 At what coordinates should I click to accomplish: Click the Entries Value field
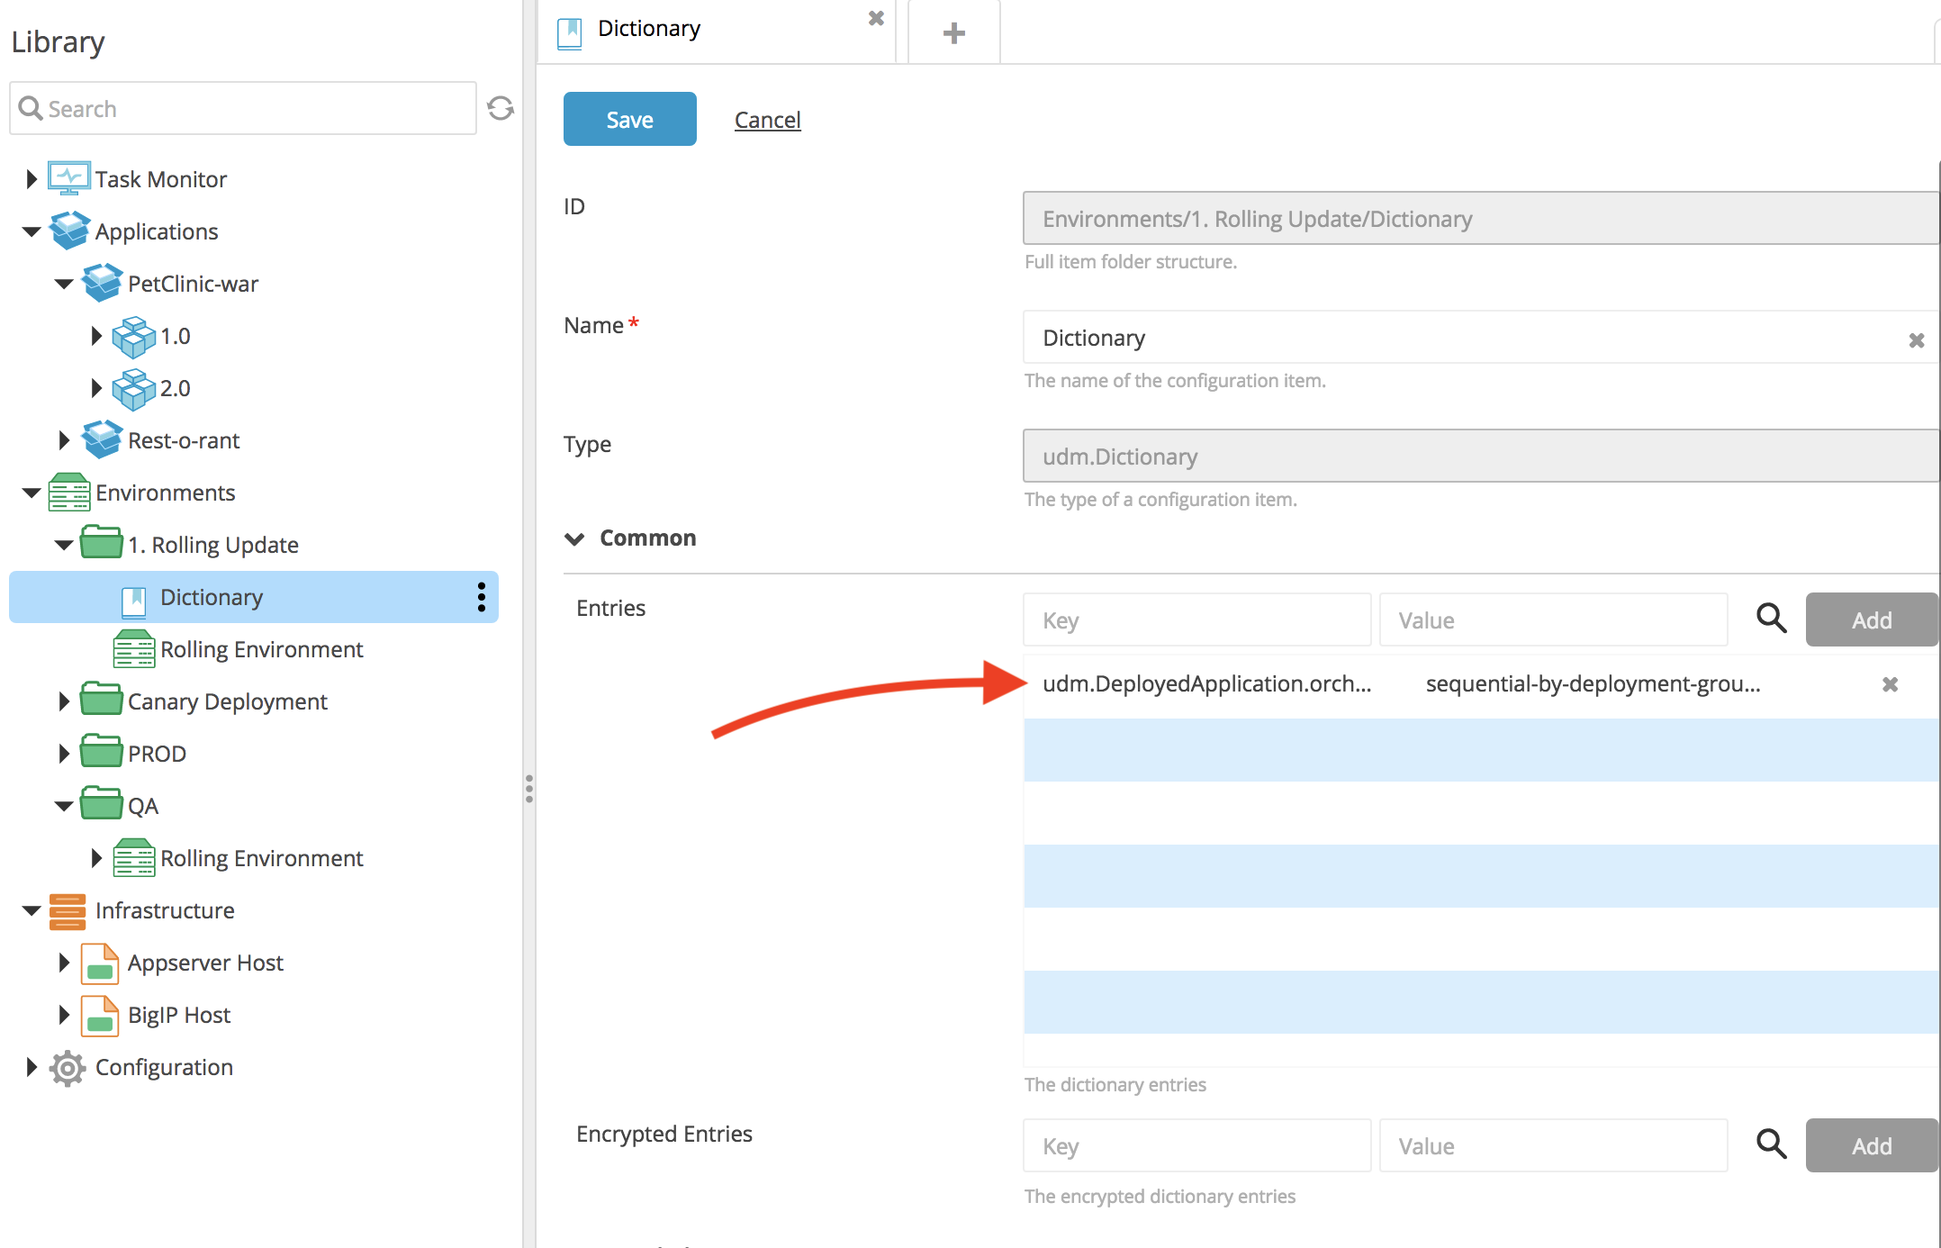tap(1553, 619)
